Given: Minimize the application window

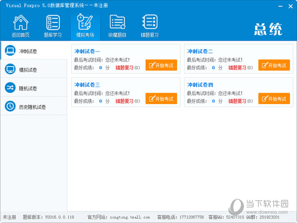Looking at the screenshot, I should click(281, 6).
